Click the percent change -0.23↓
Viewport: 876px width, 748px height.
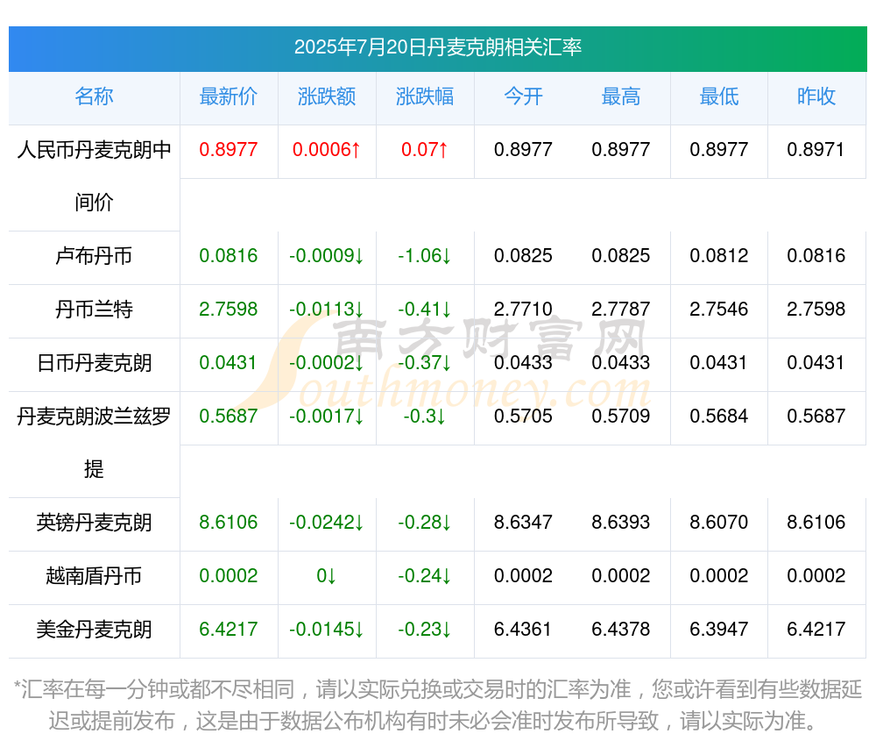[425, 630]
